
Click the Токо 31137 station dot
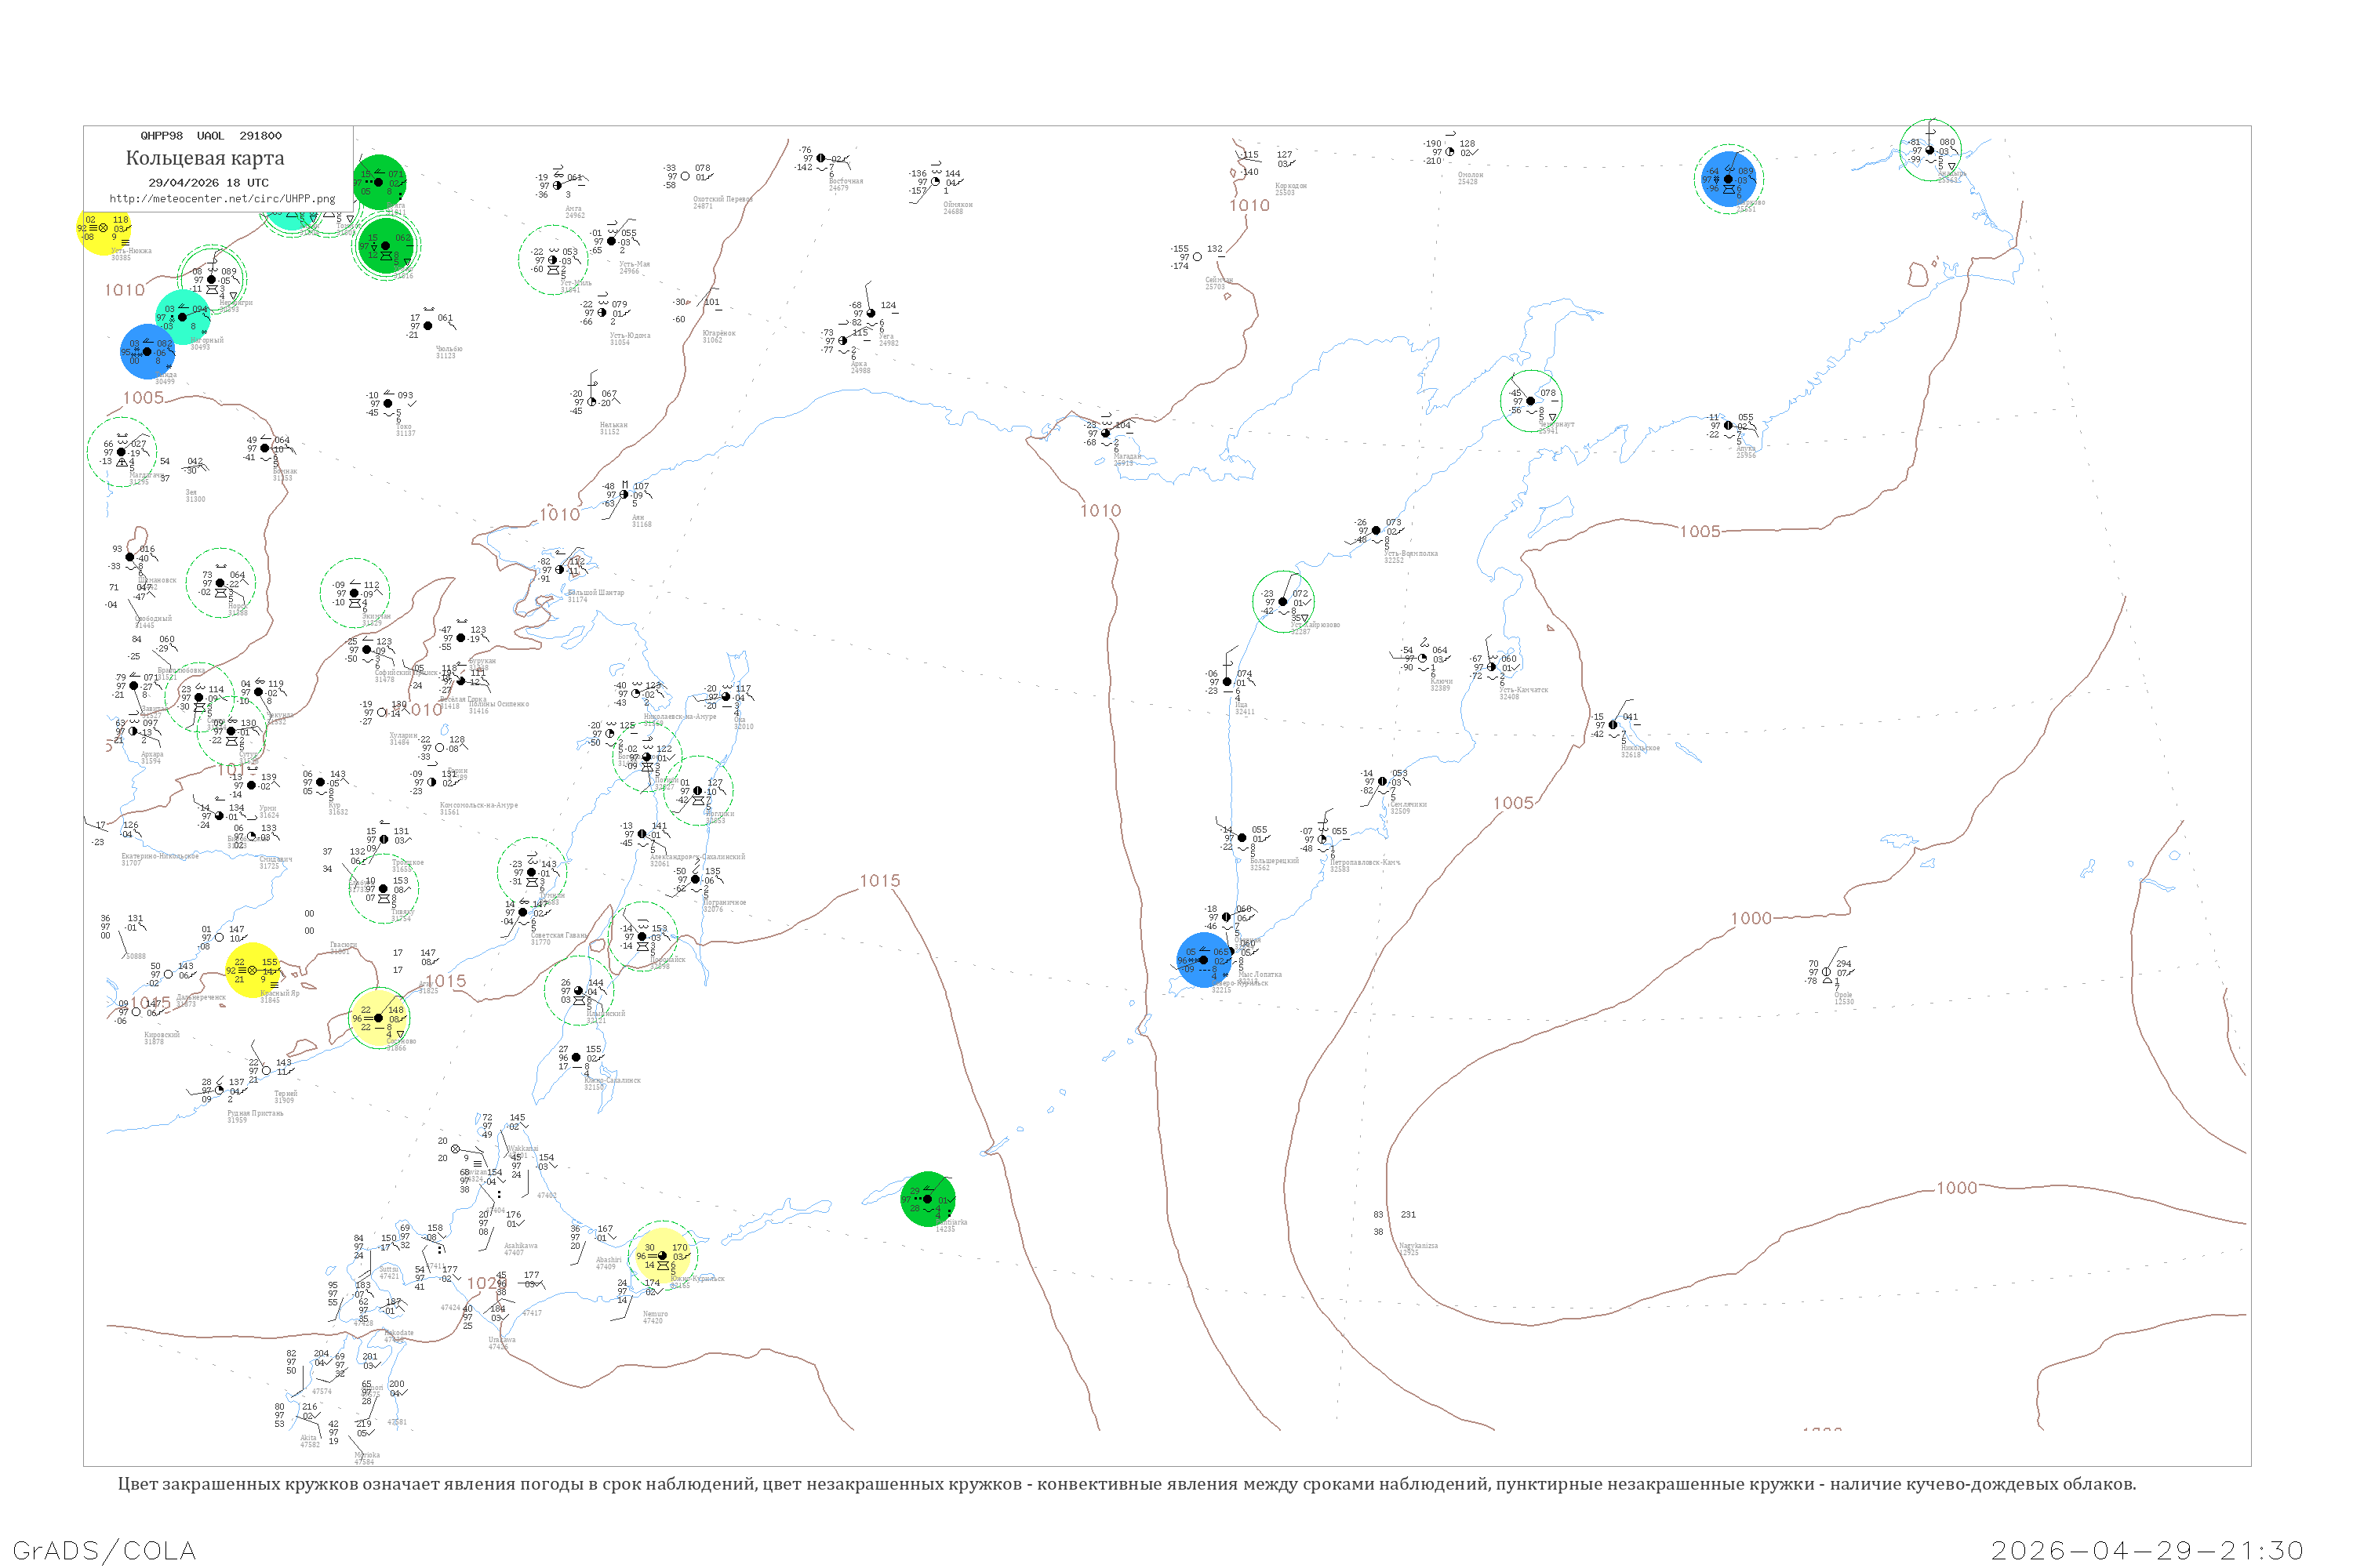click(x=388, y=404)
